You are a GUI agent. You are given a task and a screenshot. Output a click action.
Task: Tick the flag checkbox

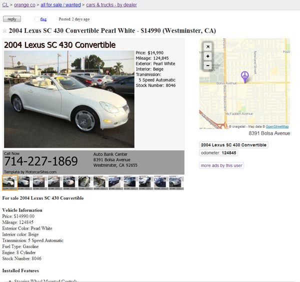point(36,19)
